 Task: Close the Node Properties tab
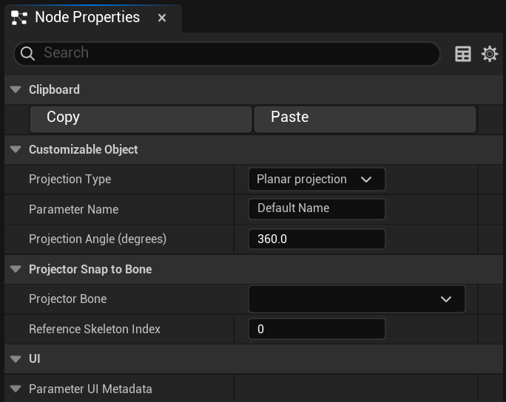point(162,18)
